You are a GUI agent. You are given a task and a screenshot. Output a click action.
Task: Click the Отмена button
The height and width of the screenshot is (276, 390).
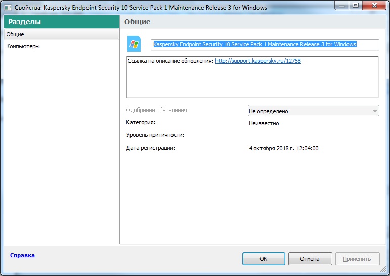(x=310, y=259)
